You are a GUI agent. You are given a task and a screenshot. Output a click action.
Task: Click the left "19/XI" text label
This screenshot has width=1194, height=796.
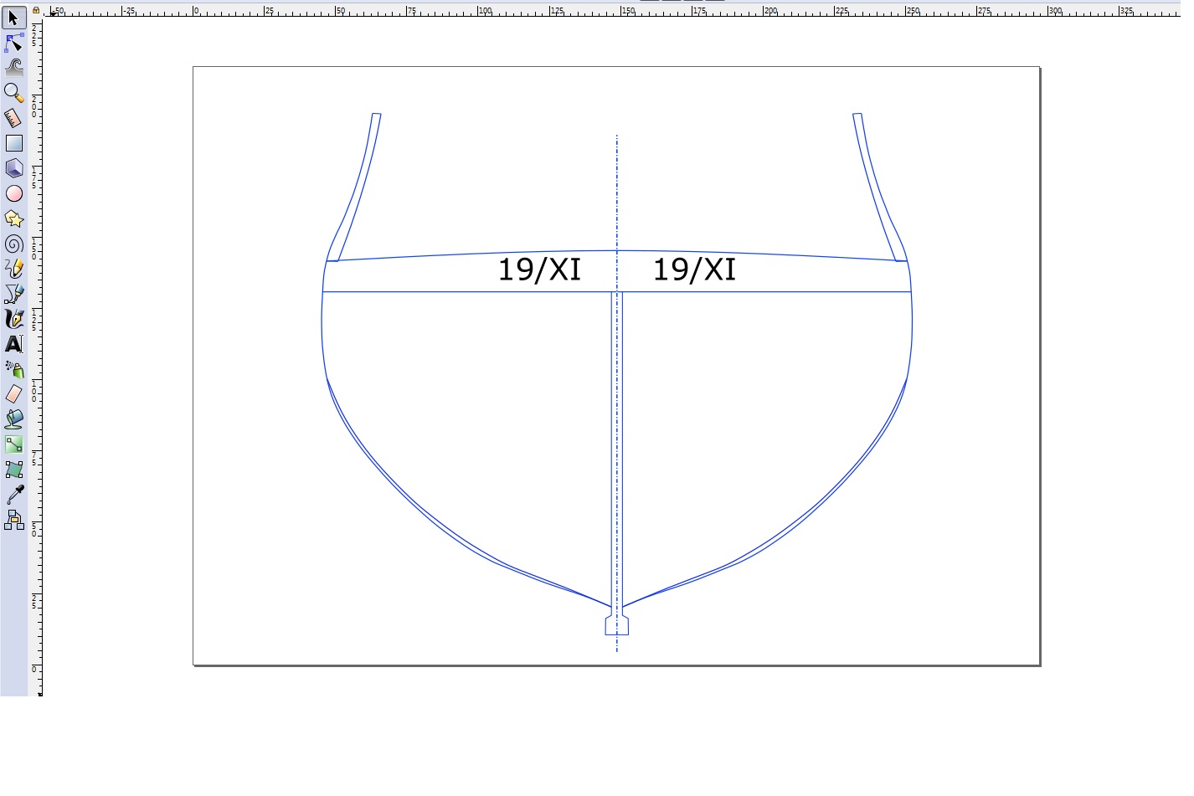pos(539,270)
